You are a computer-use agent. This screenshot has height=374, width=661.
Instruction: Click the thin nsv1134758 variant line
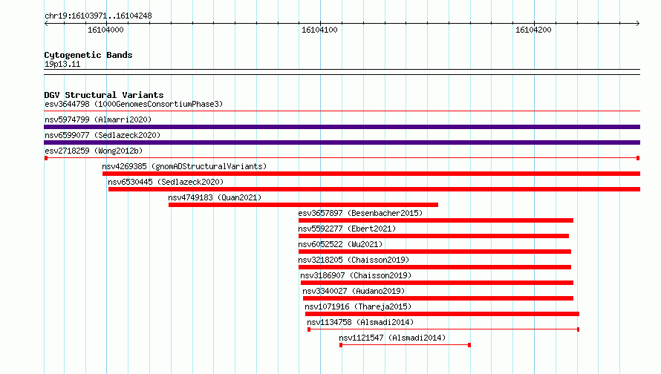(x=443, y=329)
